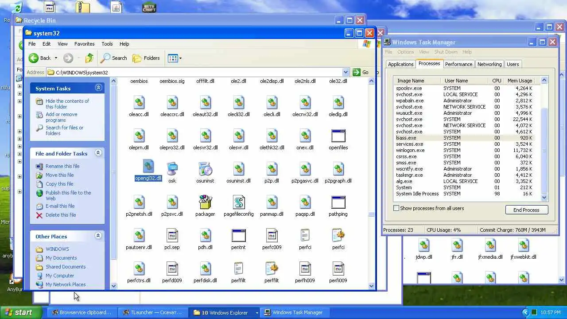Select the p2pnetsh.dll file icon
The height and width of the screenshot is (319, 567).
139,202
